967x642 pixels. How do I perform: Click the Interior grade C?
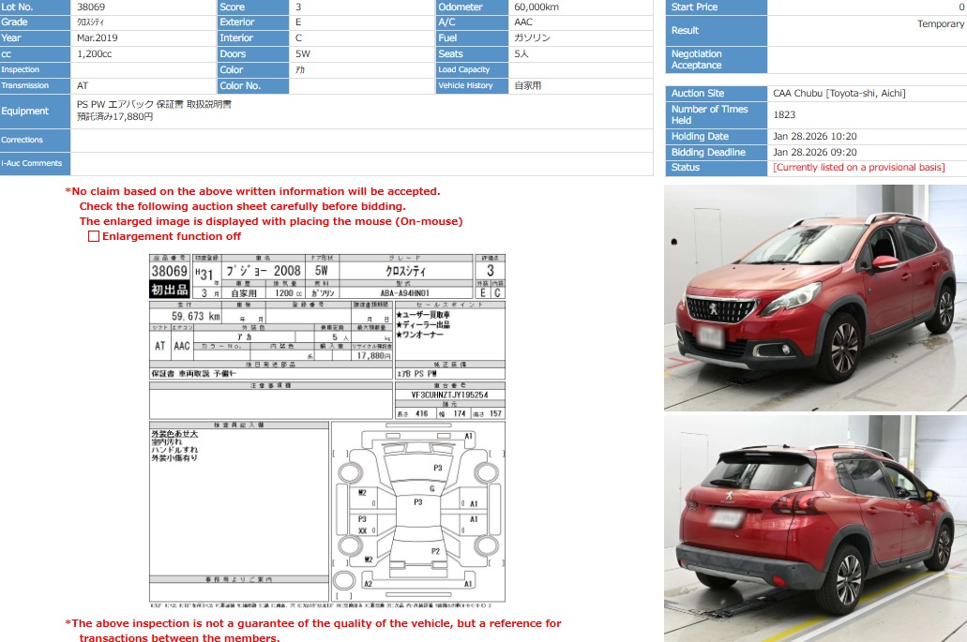298,37
